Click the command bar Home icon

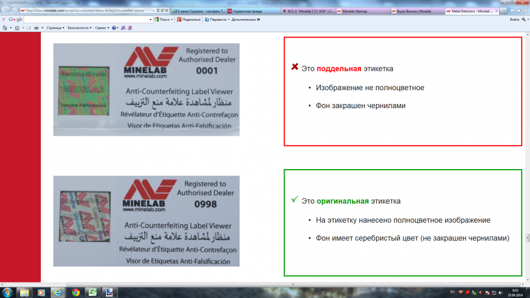[5, 28]
